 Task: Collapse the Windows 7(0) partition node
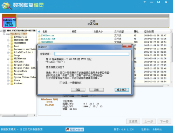[5, 34]
